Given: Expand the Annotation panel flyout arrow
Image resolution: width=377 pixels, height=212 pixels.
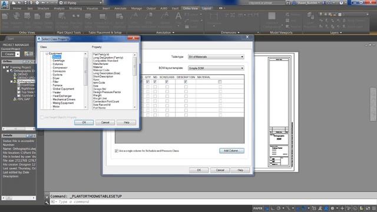Looking at the screenshot, I should tap(173, 32).
